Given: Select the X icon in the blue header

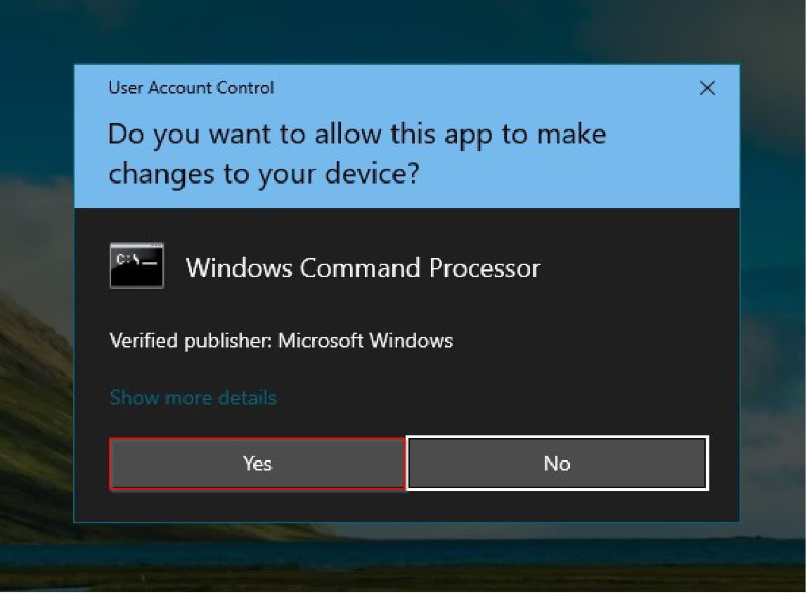Looking at the screenshot, I should pyautogui.click(x=707, y=88).
